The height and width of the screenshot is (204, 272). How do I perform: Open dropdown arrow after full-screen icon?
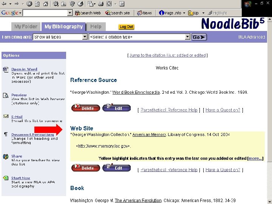tap(115, 4)
